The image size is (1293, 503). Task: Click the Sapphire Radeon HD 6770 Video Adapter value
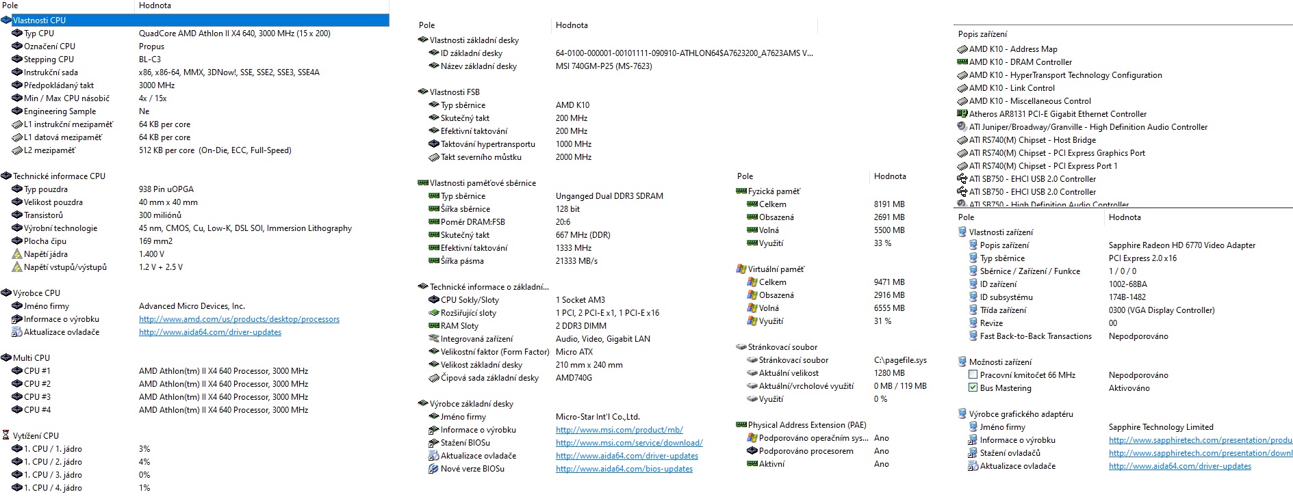pyautogui.click(x=1182, y=245)
